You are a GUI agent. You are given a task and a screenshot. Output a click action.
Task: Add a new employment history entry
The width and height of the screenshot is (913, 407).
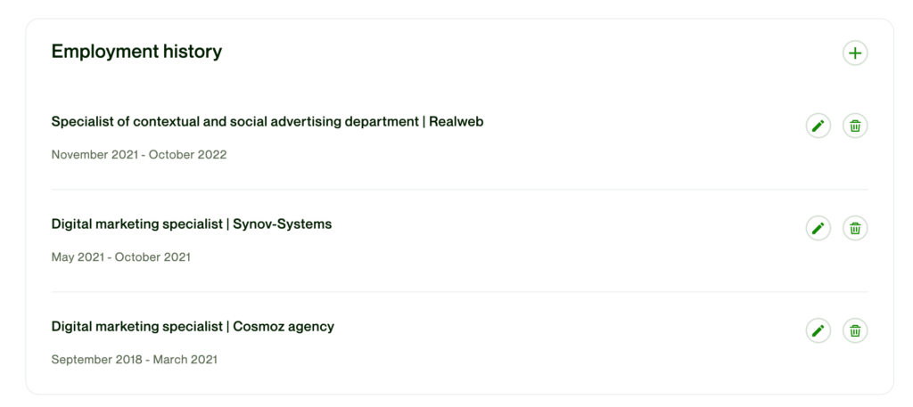[x=855, y=53]
